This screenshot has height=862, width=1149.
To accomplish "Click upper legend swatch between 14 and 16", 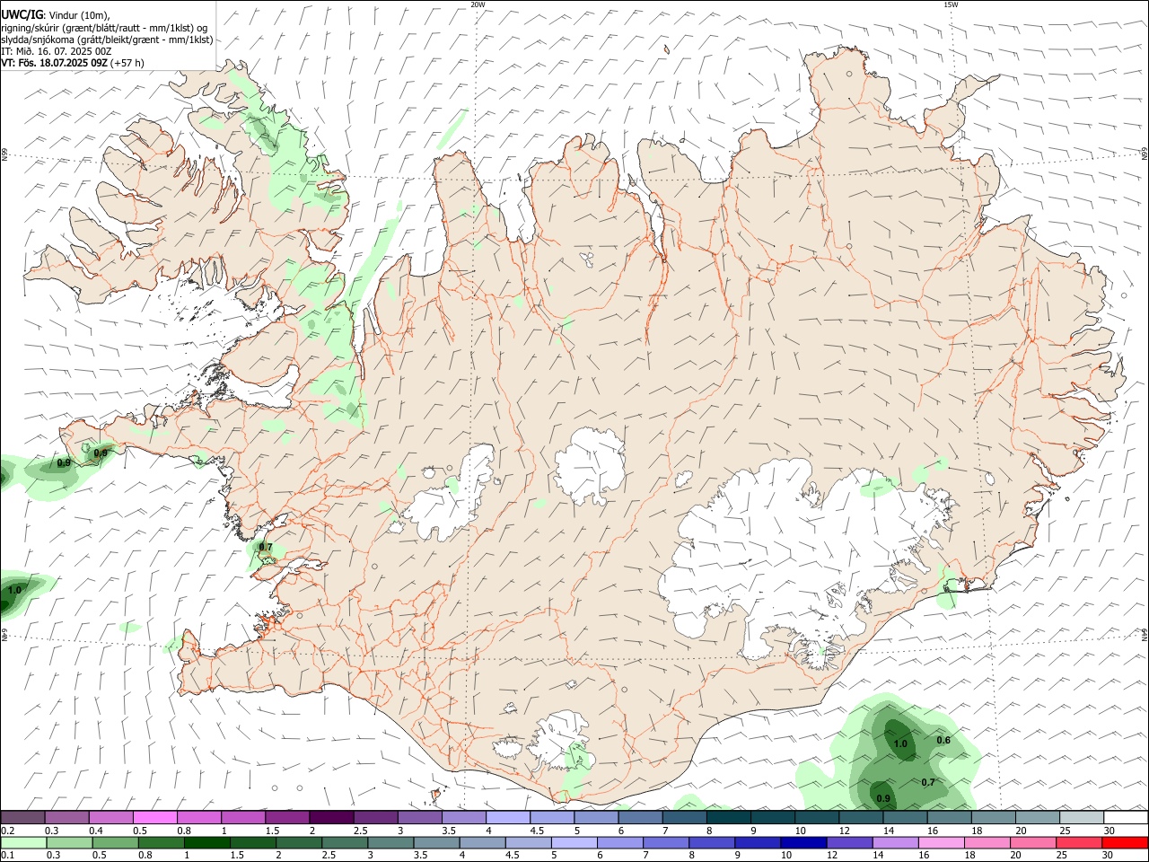I will (905, 817).
